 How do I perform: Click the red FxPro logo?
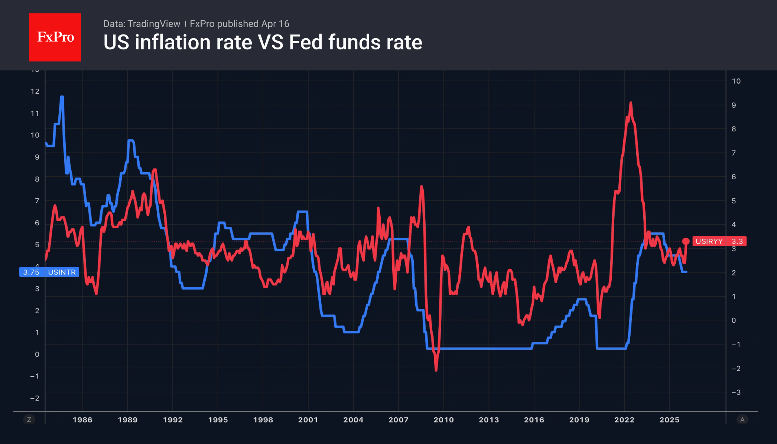tap(55, 37)
